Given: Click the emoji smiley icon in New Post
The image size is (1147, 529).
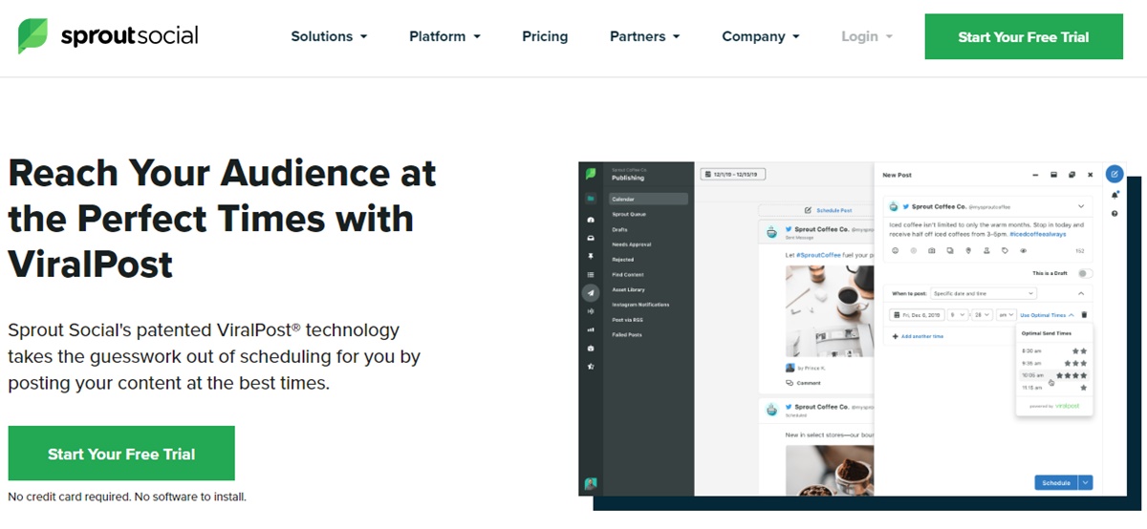Looking at the screenshot, I should 896,251.
